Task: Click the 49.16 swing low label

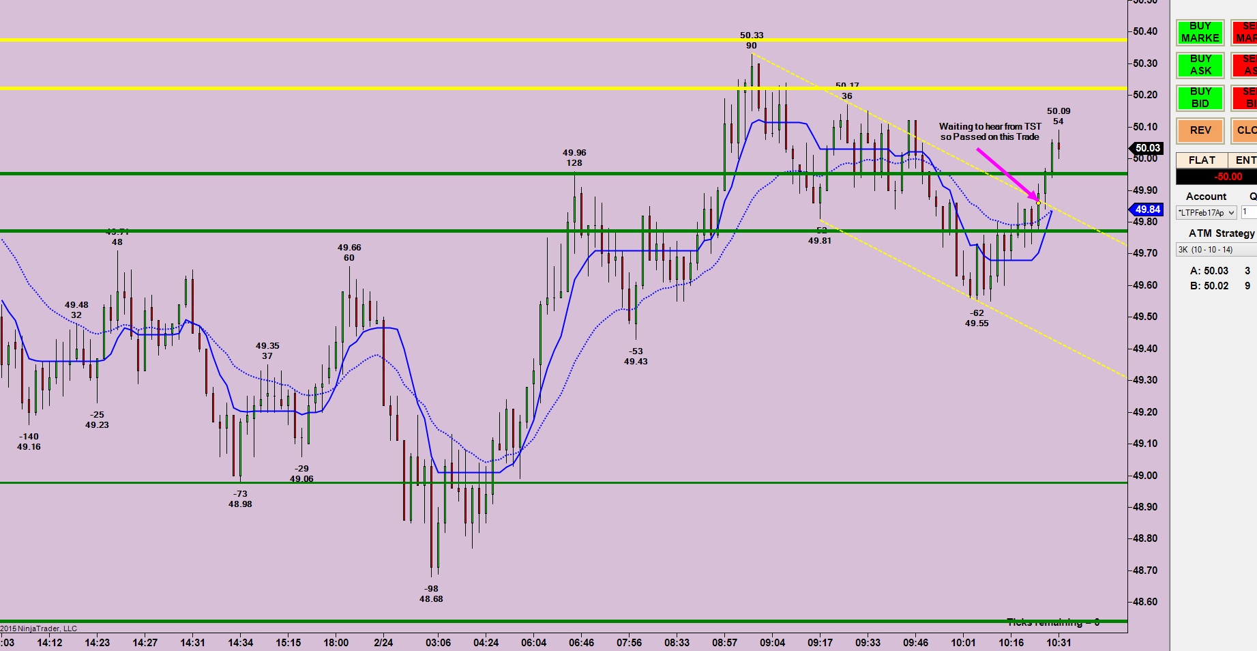Action: 29,447
